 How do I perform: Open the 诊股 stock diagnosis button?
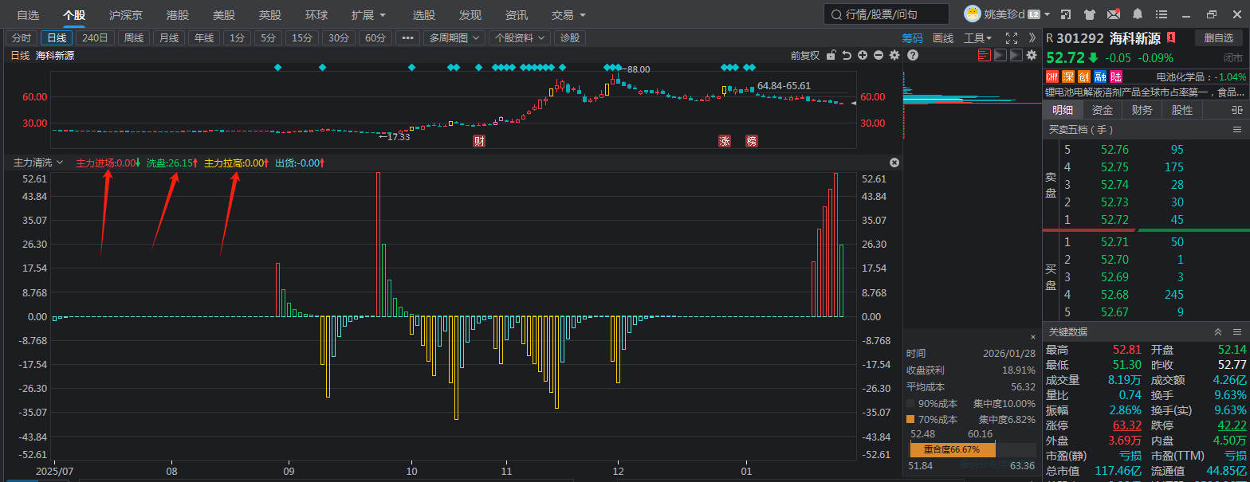tap(570, 37)
